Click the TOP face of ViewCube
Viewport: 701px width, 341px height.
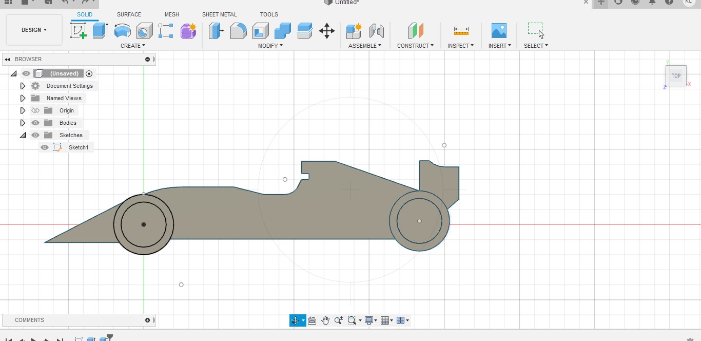pyautogui.click(x=676, y=76)
